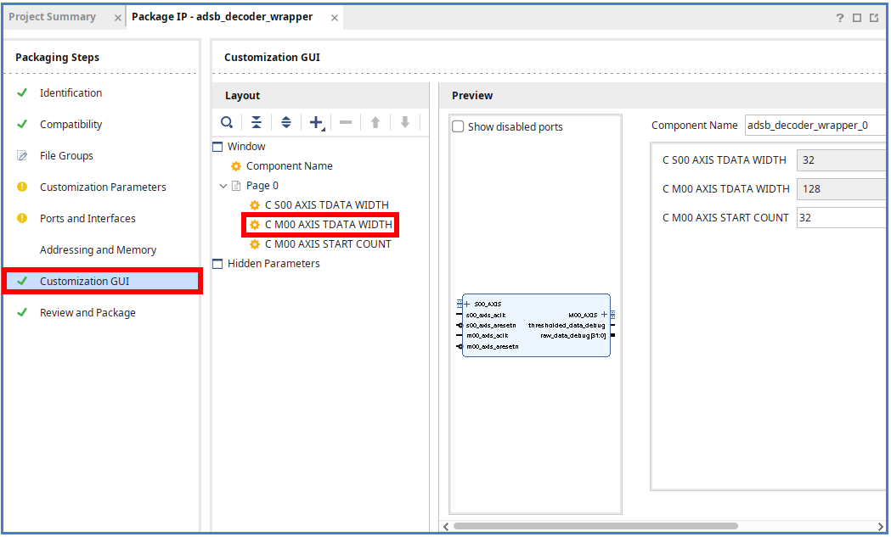Click the collapse-all icon in Layout toolbar
This screenshot has height=537, width=891.
[x=256, y=122]
